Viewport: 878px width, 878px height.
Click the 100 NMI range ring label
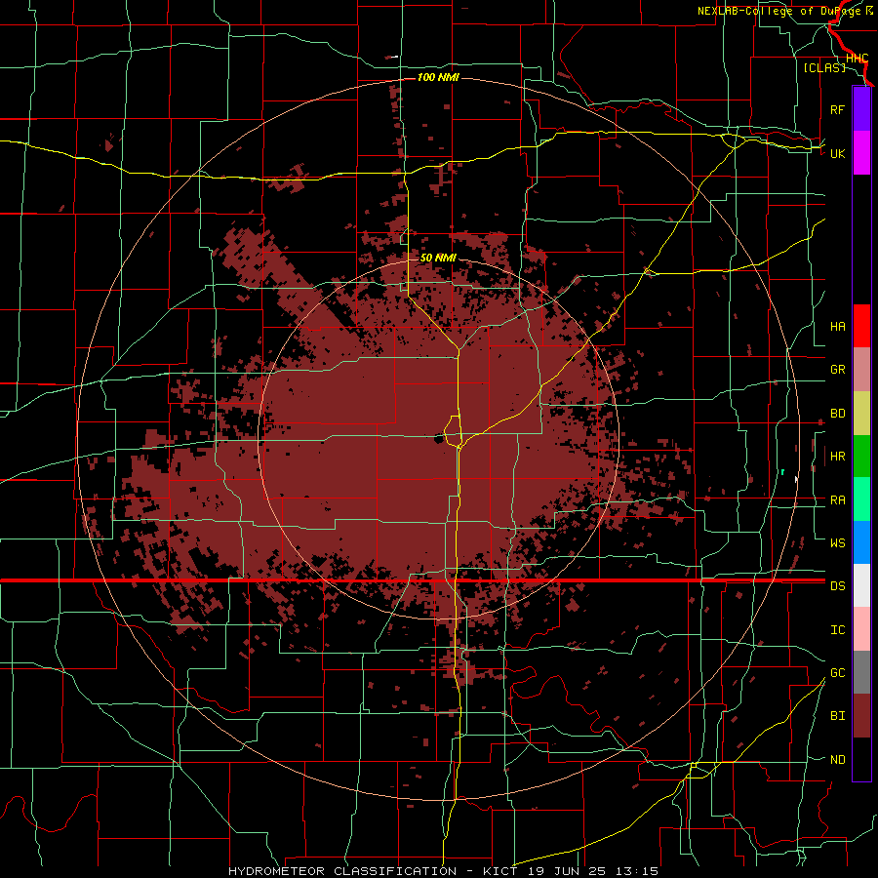point(438,77)
